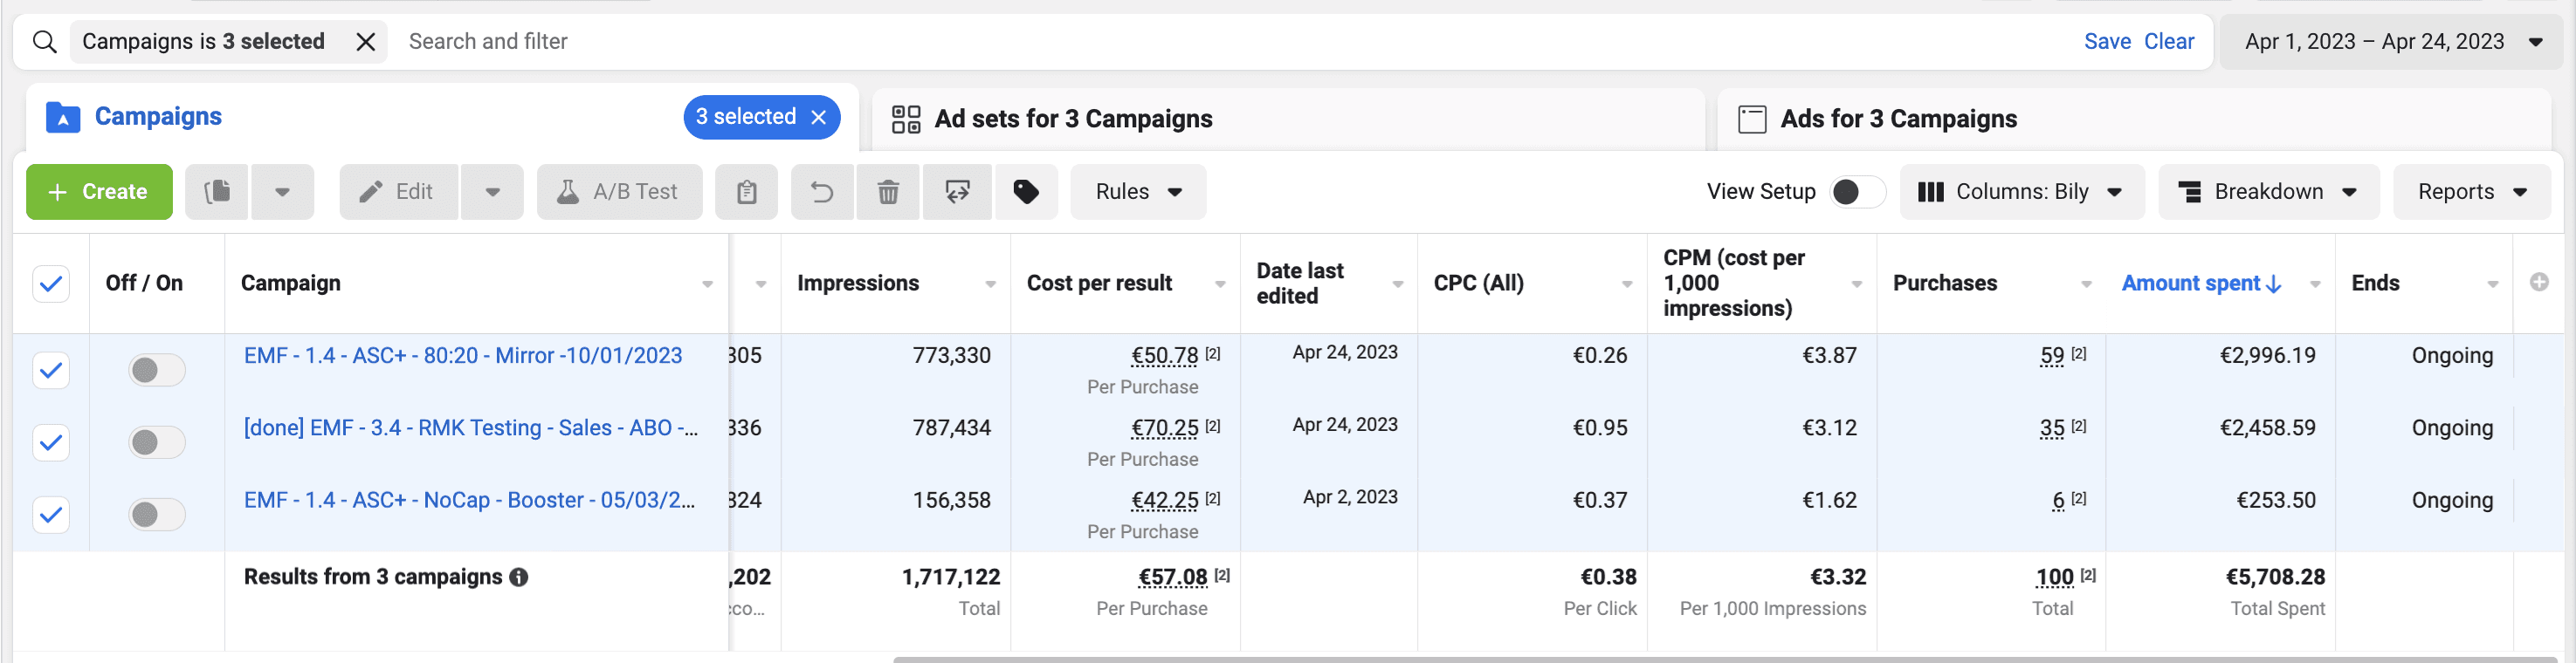
Task: Duplicate selected campaigns icon
Action: (x=217, y=192)
